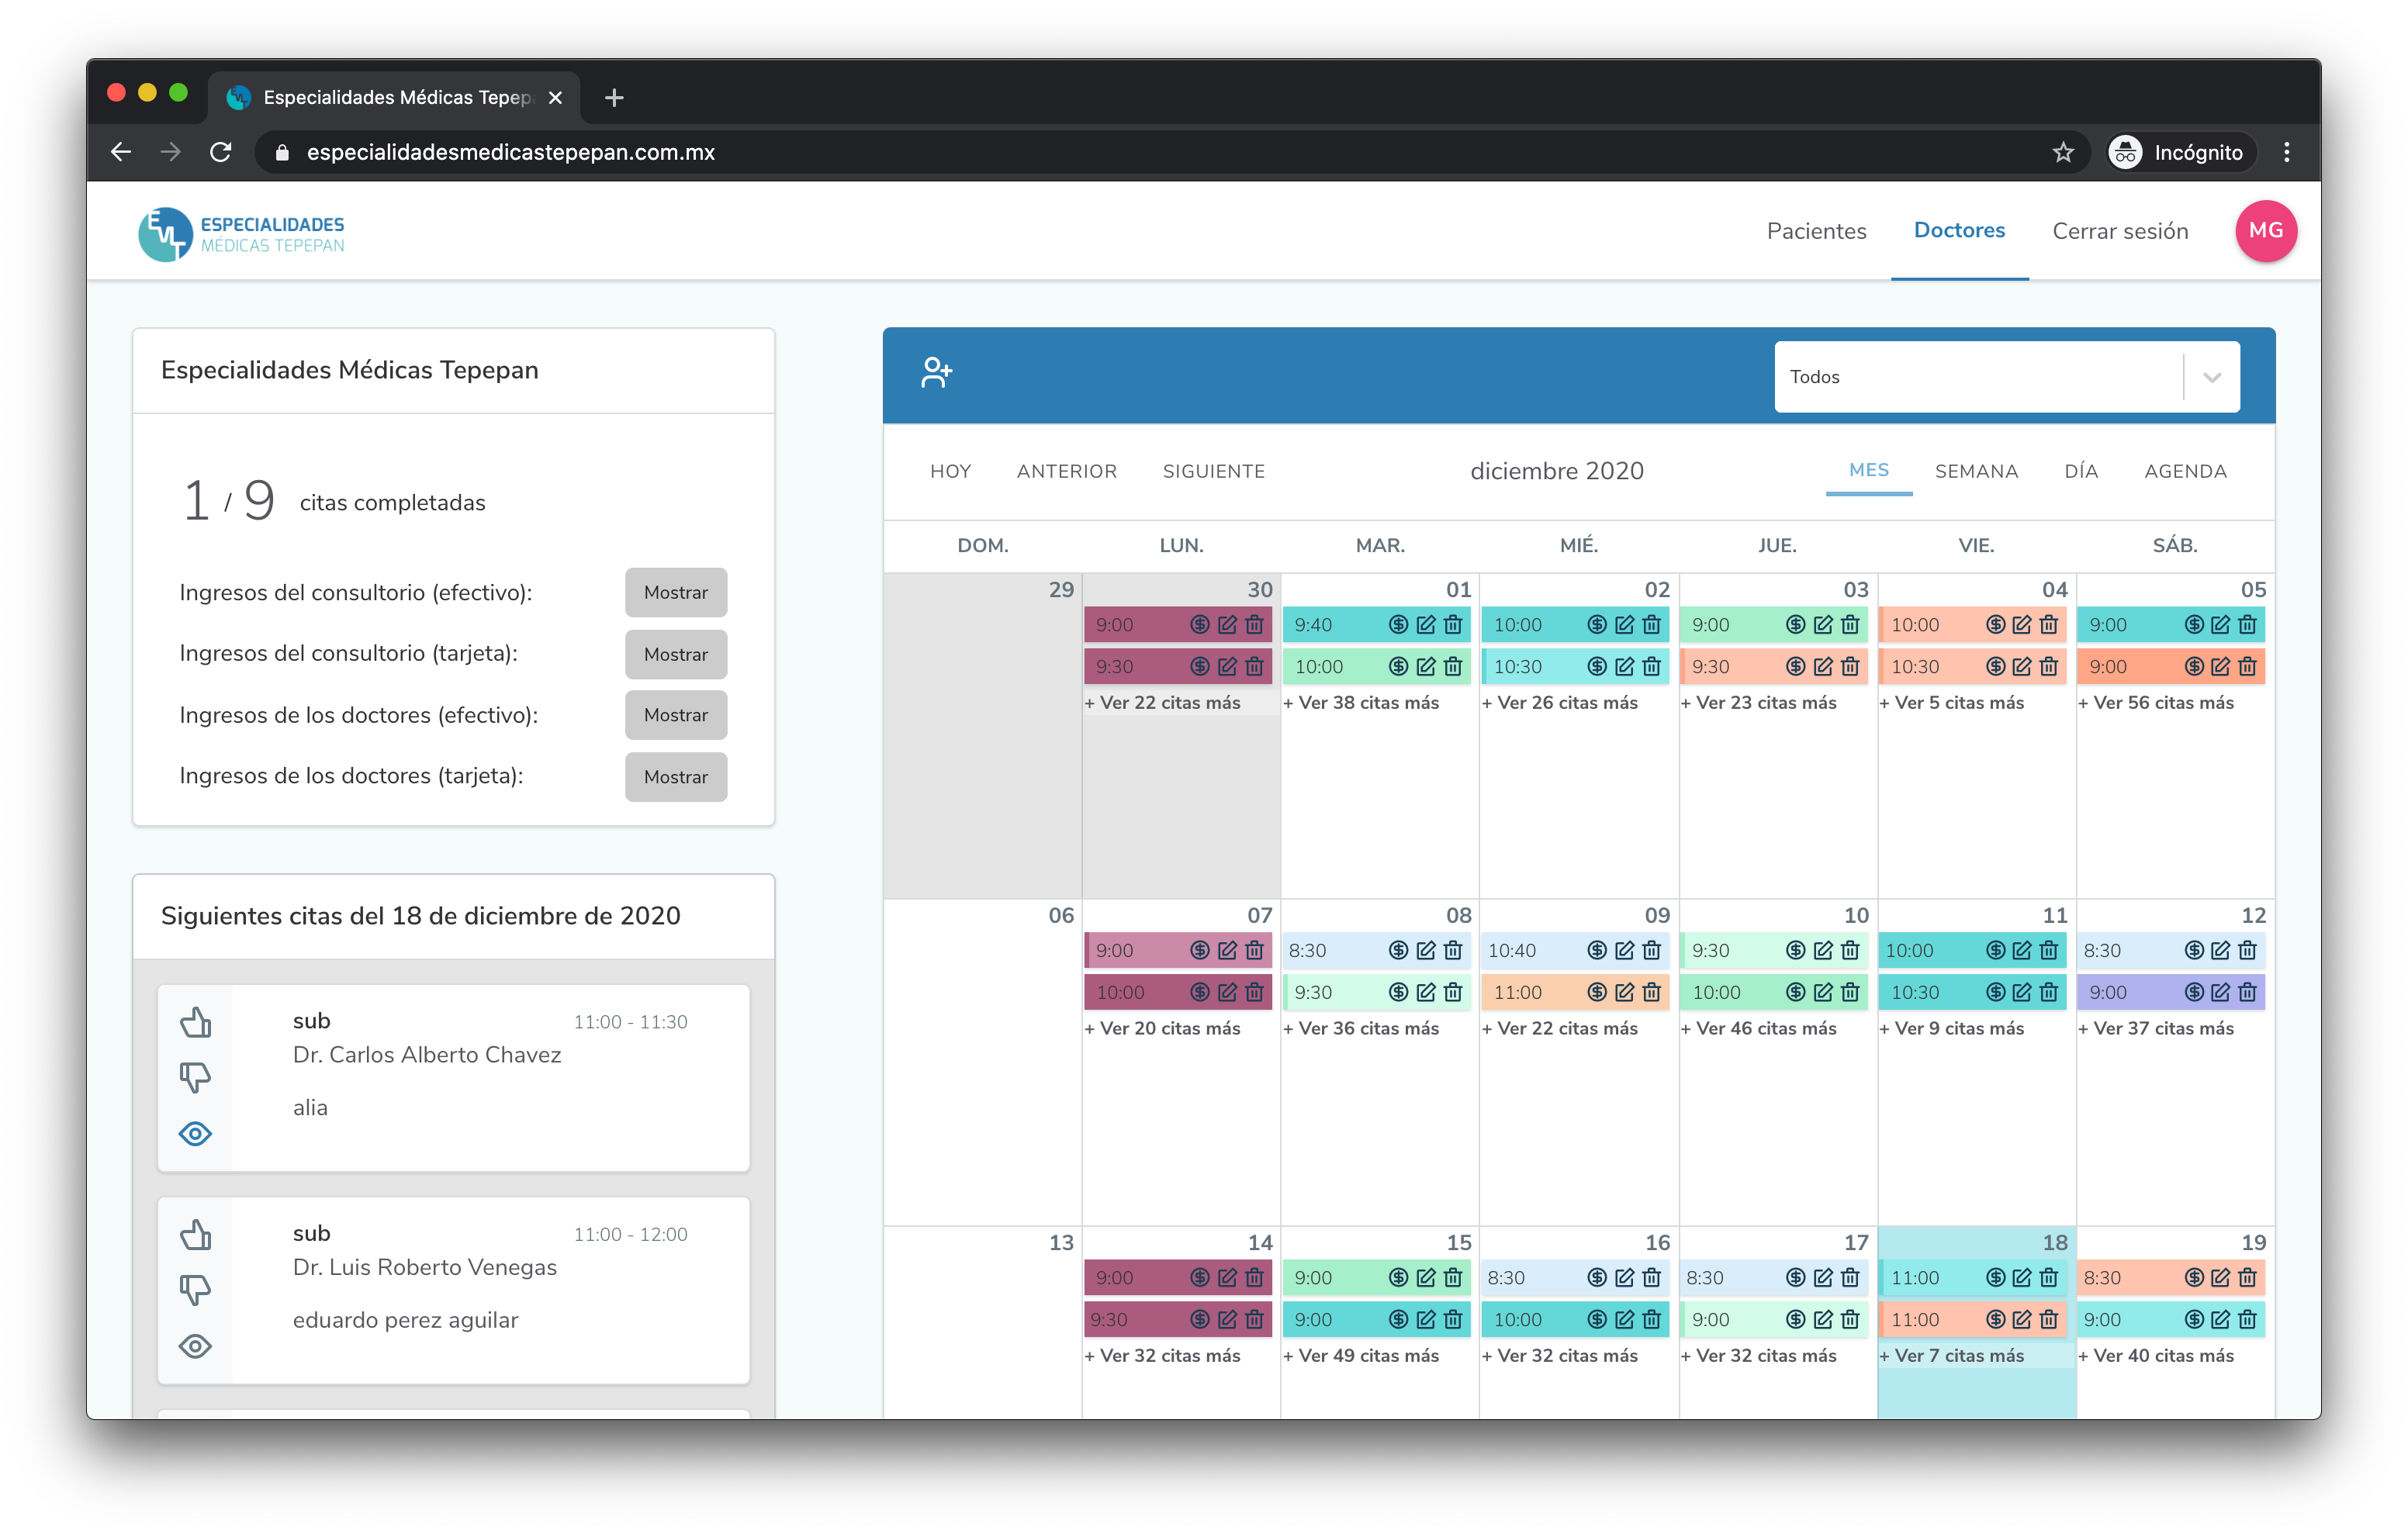Screen dimensions: 2408x1534
Task: Delete the 9:40 appointment on December 01
Action: click(x=1453, y=625)
